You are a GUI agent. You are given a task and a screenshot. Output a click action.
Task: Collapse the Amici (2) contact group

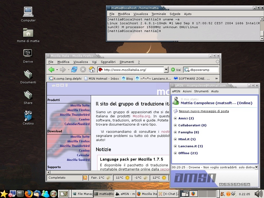175,118
